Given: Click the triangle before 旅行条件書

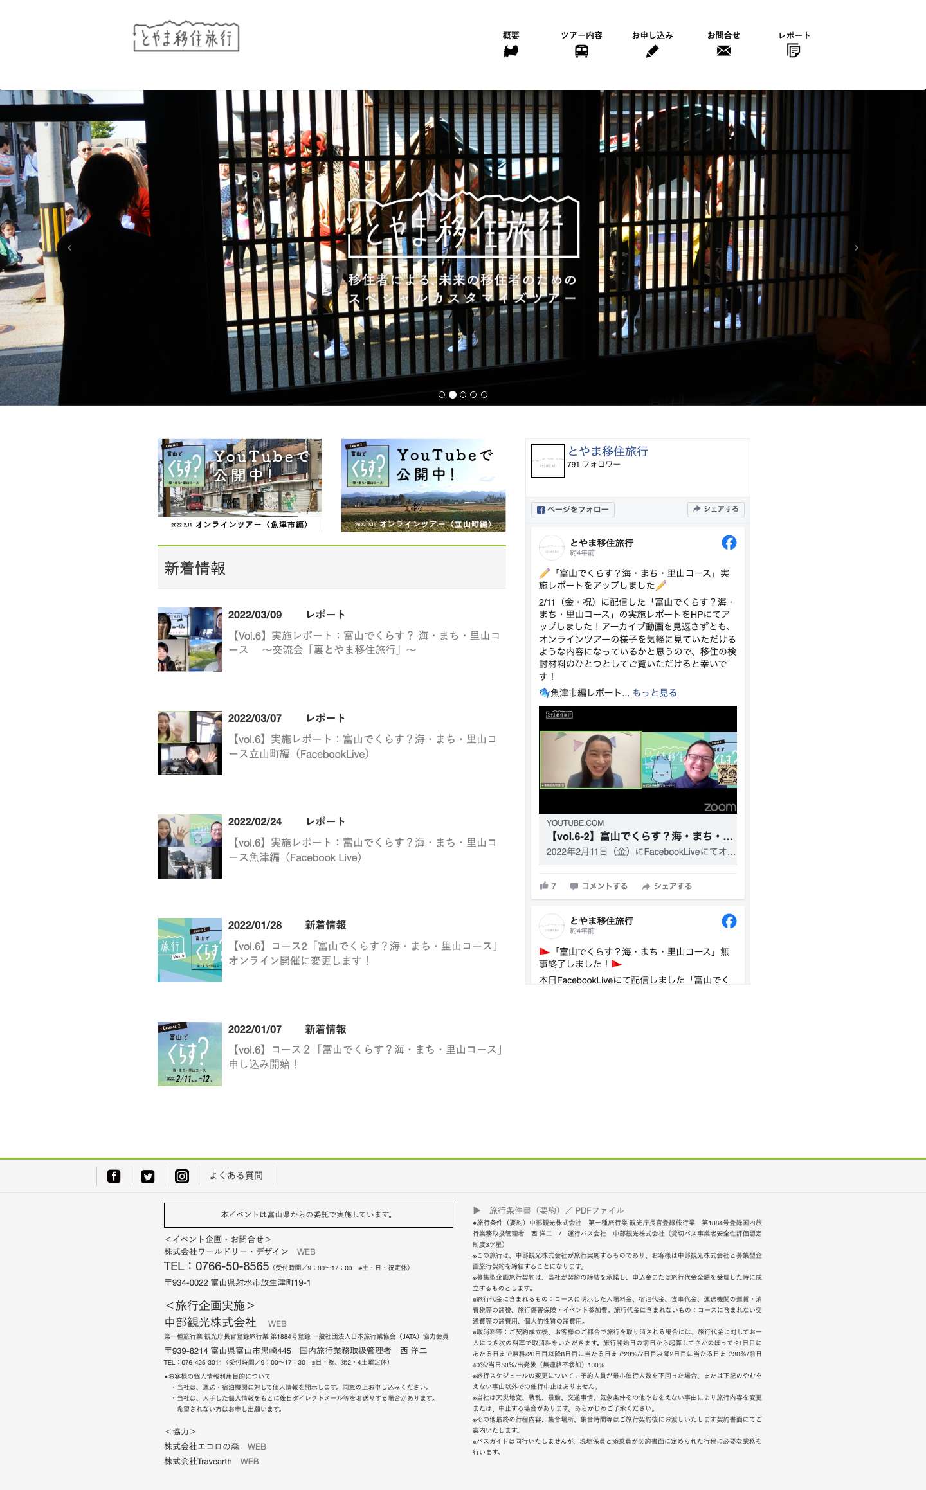Looking at the screenshot, I should (x=477, y=1210).
